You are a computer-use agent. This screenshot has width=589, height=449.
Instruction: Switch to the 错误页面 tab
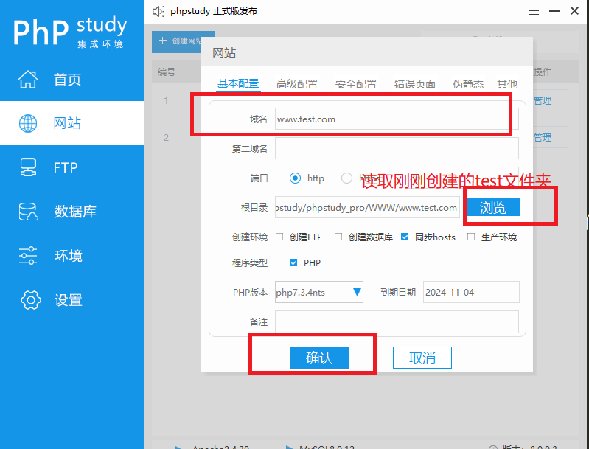(415, 84)
